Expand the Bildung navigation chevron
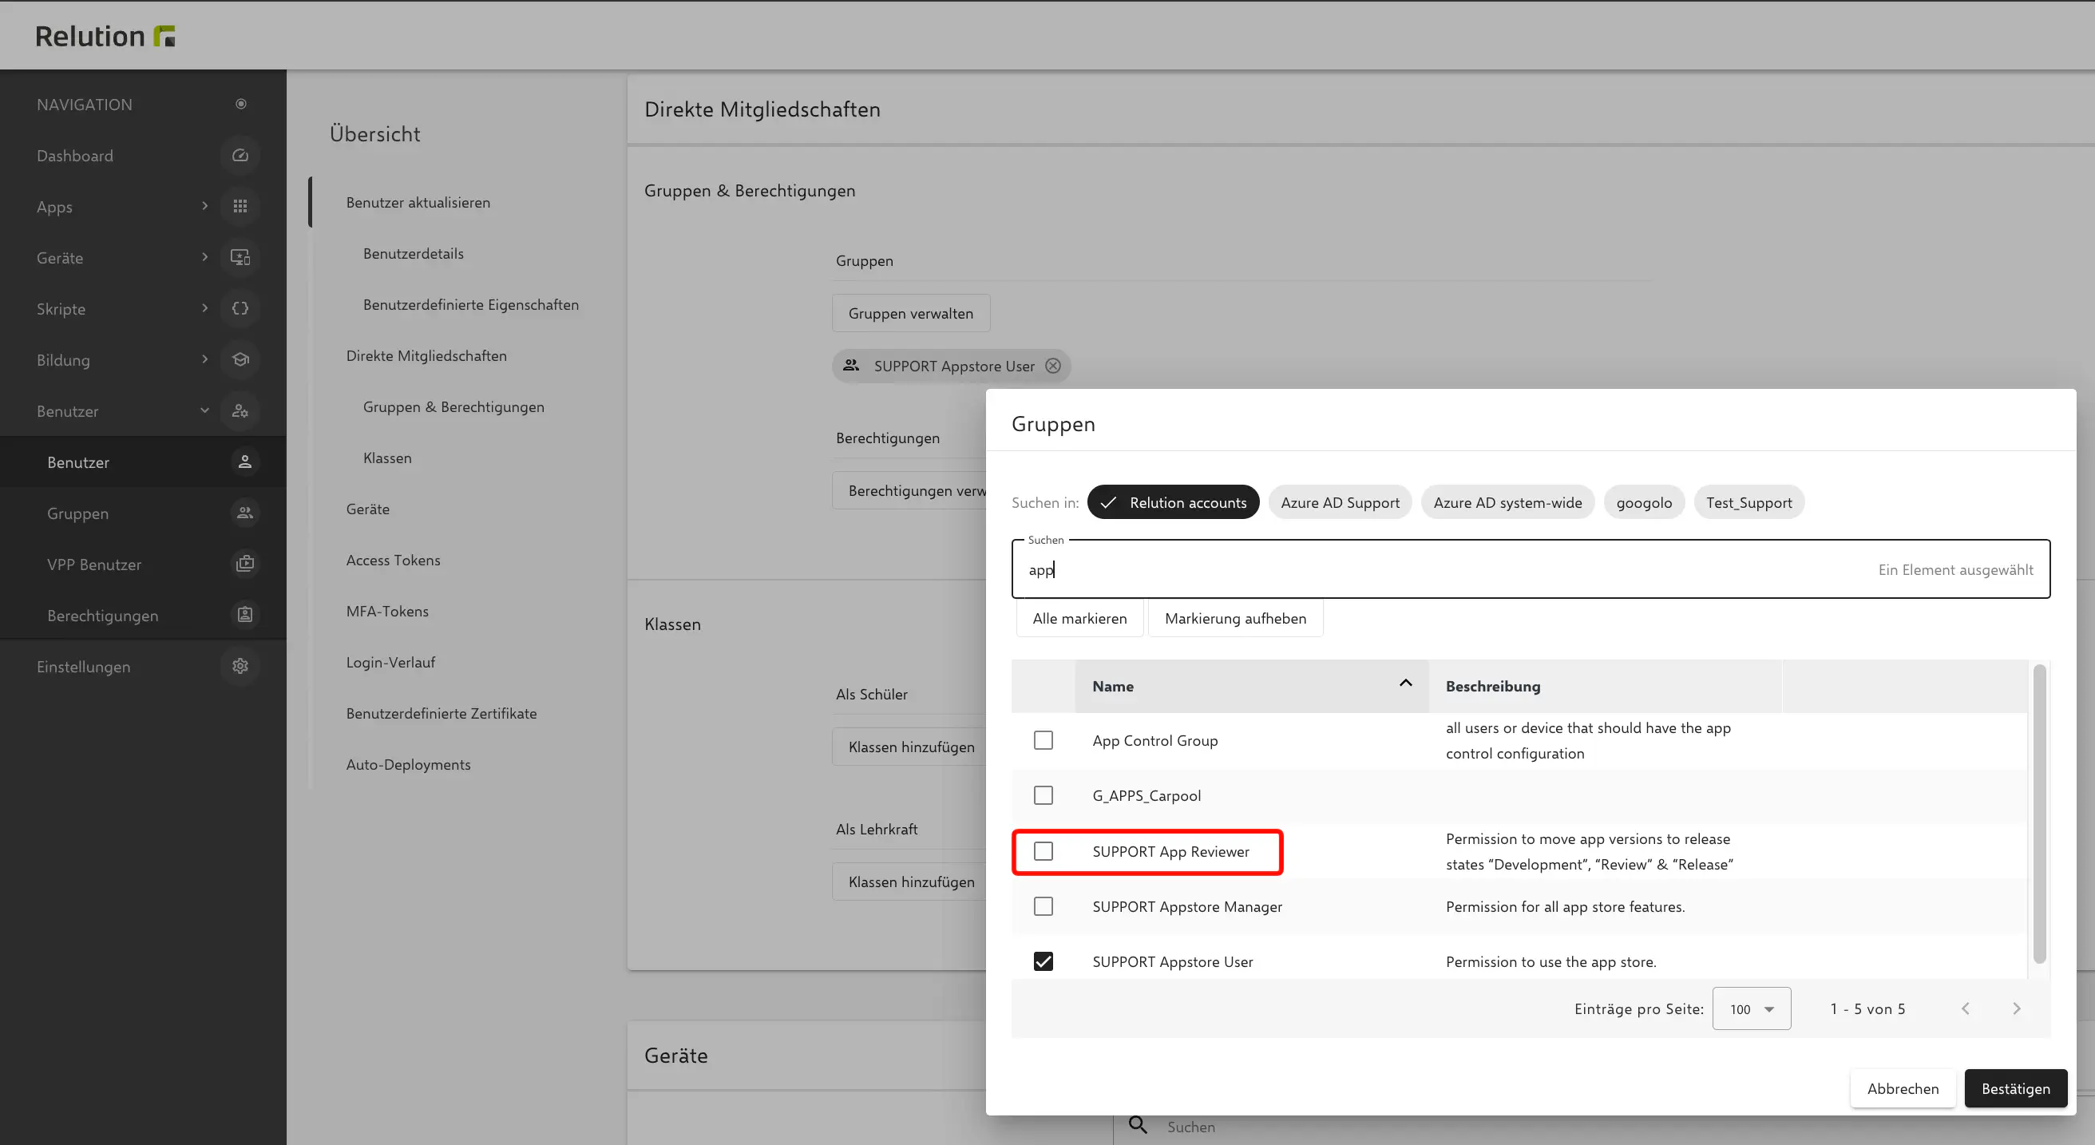 pos(205,359)
